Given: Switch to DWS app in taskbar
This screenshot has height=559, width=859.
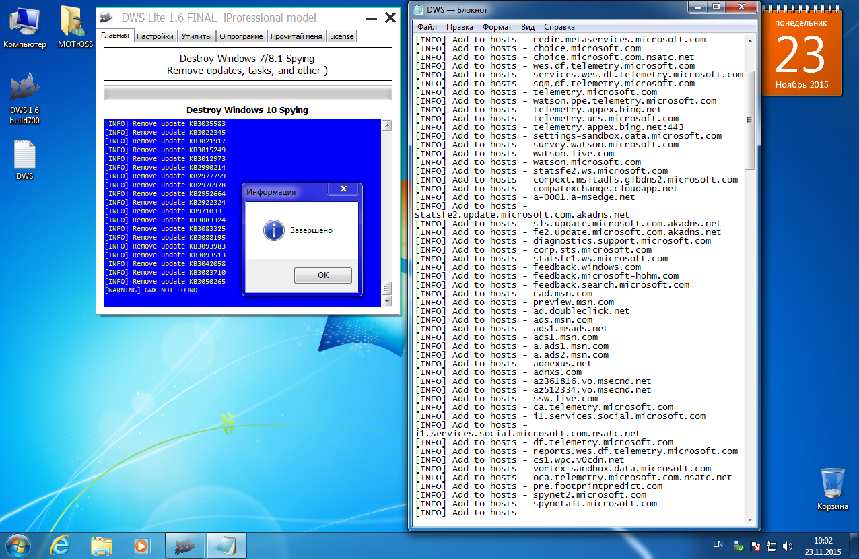Looking at the screenshot, I should pos(185,545).
